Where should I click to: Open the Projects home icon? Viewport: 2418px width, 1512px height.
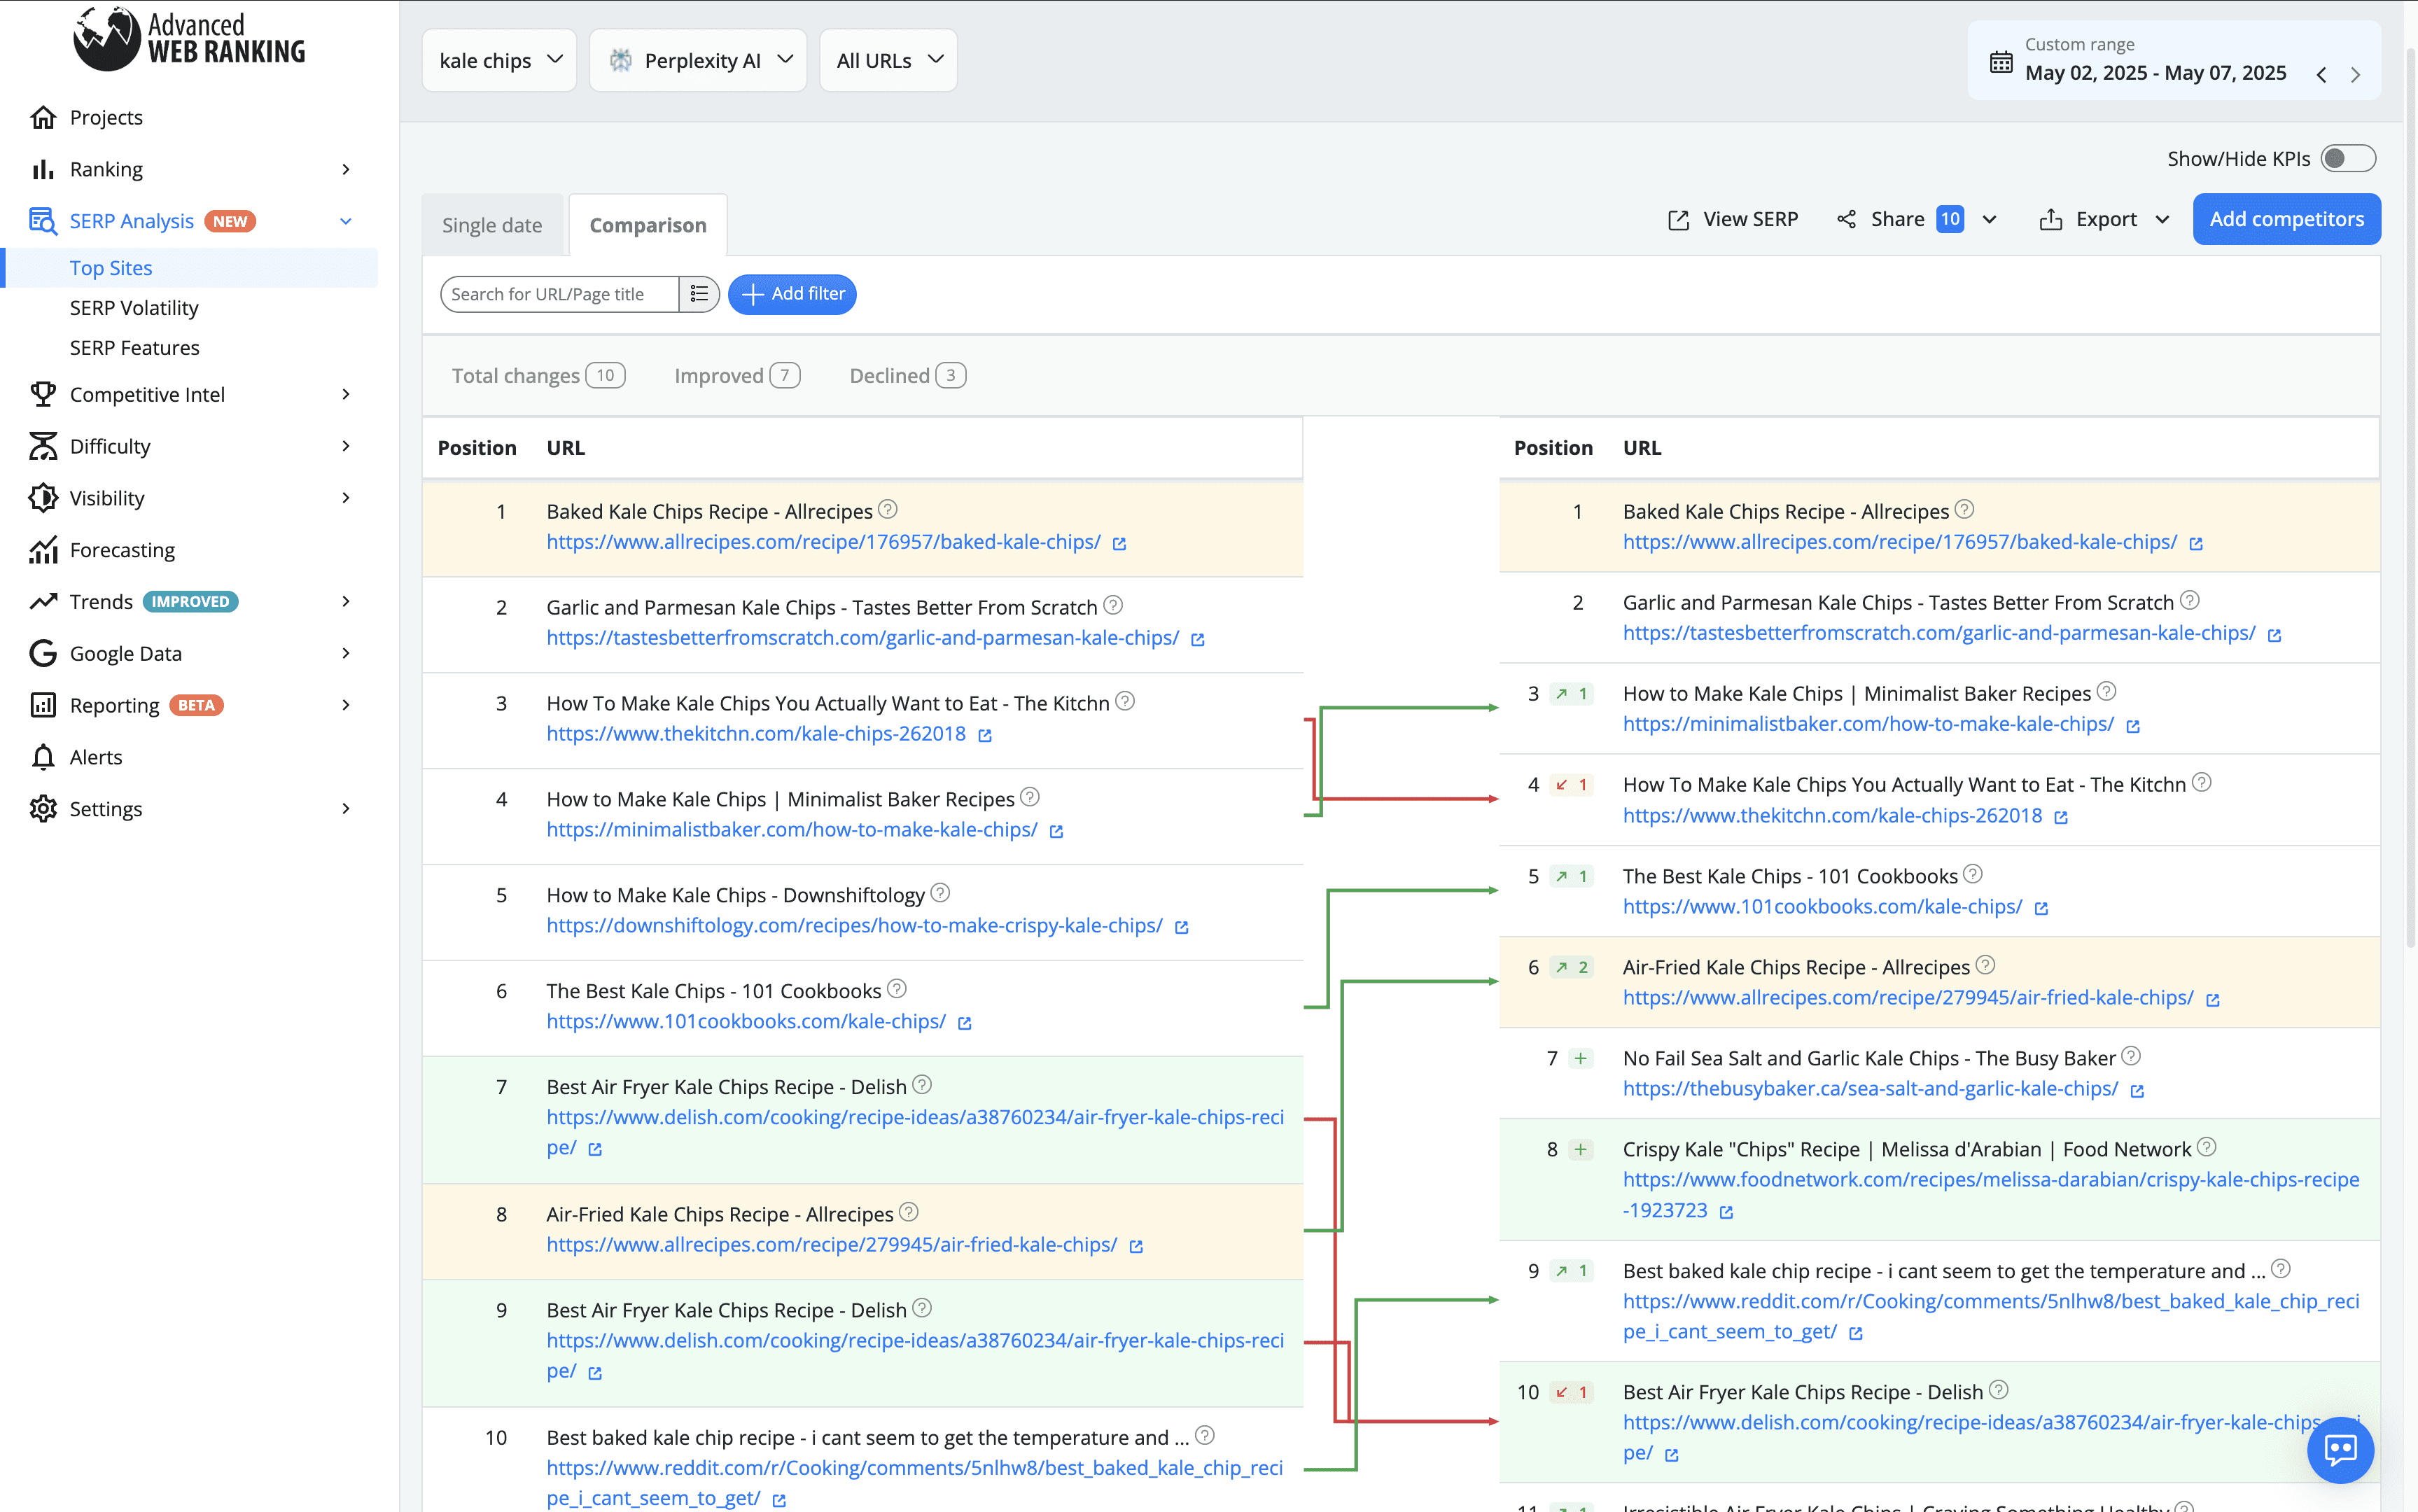click(x=43, y=117)
